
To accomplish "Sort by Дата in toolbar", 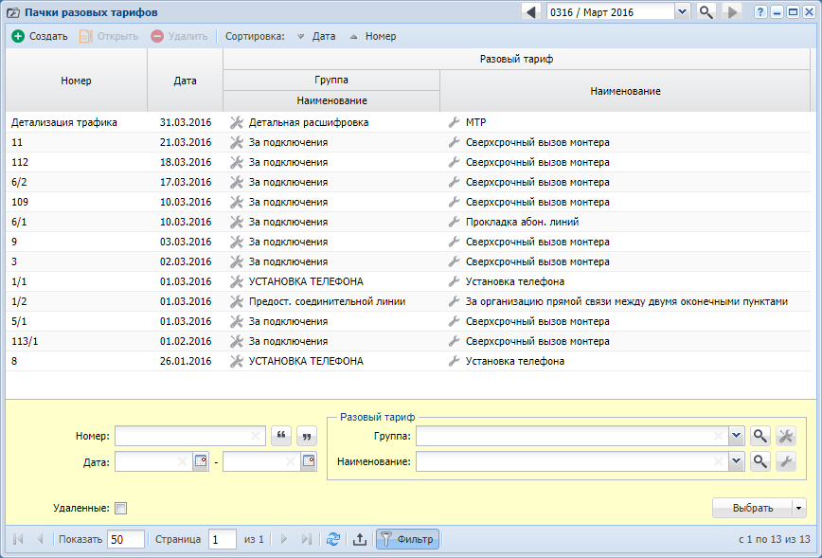I will (x=316, y=36).
